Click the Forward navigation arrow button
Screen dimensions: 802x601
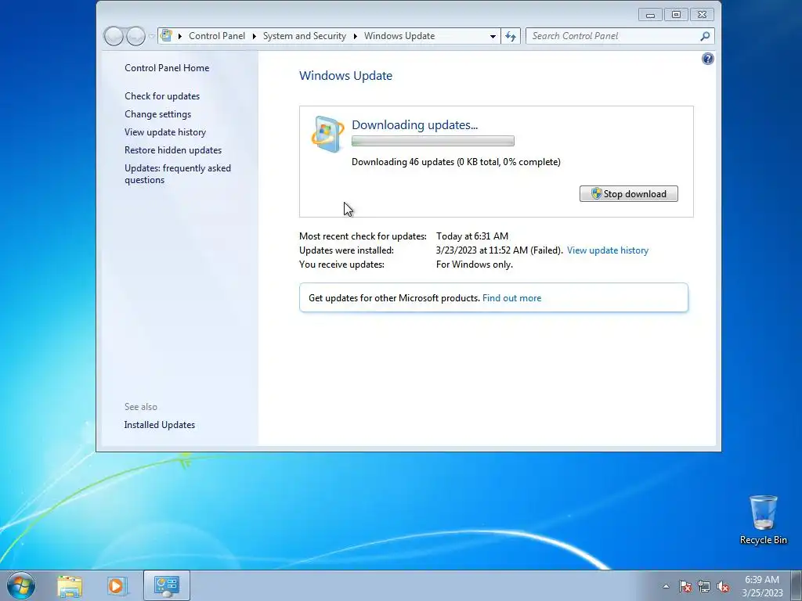point(136,36)
